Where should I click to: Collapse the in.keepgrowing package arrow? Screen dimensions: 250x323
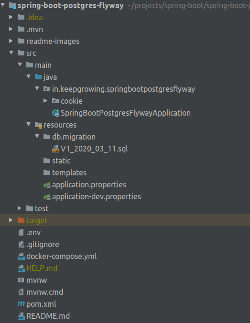[37, 88]
